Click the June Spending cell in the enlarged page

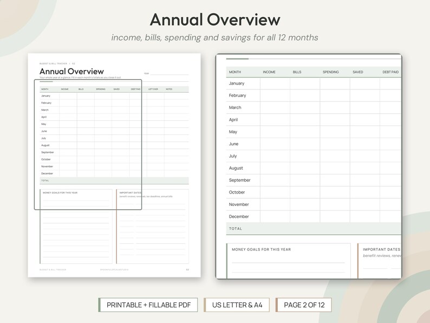335,144
